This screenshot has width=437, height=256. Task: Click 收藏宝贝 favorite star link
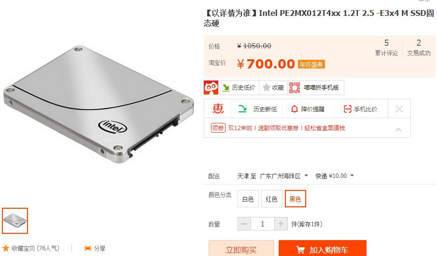tap(30, 248)
